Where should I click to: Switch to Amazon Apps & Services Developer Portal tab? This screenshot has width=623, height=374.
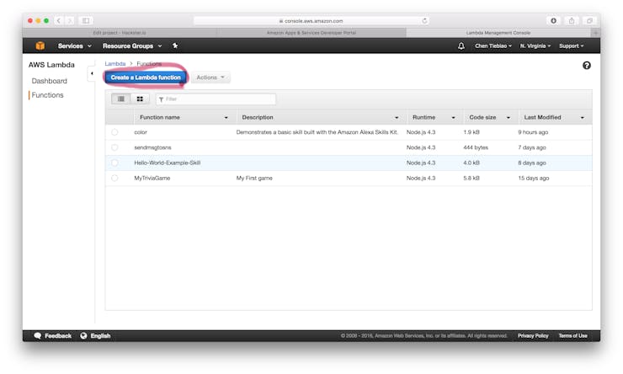point(311,33)
